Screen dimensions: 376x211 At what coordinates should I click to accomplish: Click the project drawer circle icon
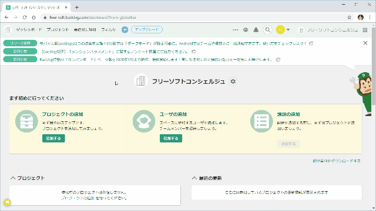coord(26,121)
